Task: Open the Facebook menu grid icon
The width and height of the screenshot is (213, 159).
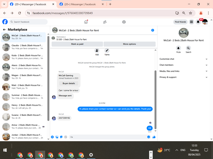Action: pyautogui.click(x=191, y=22)
